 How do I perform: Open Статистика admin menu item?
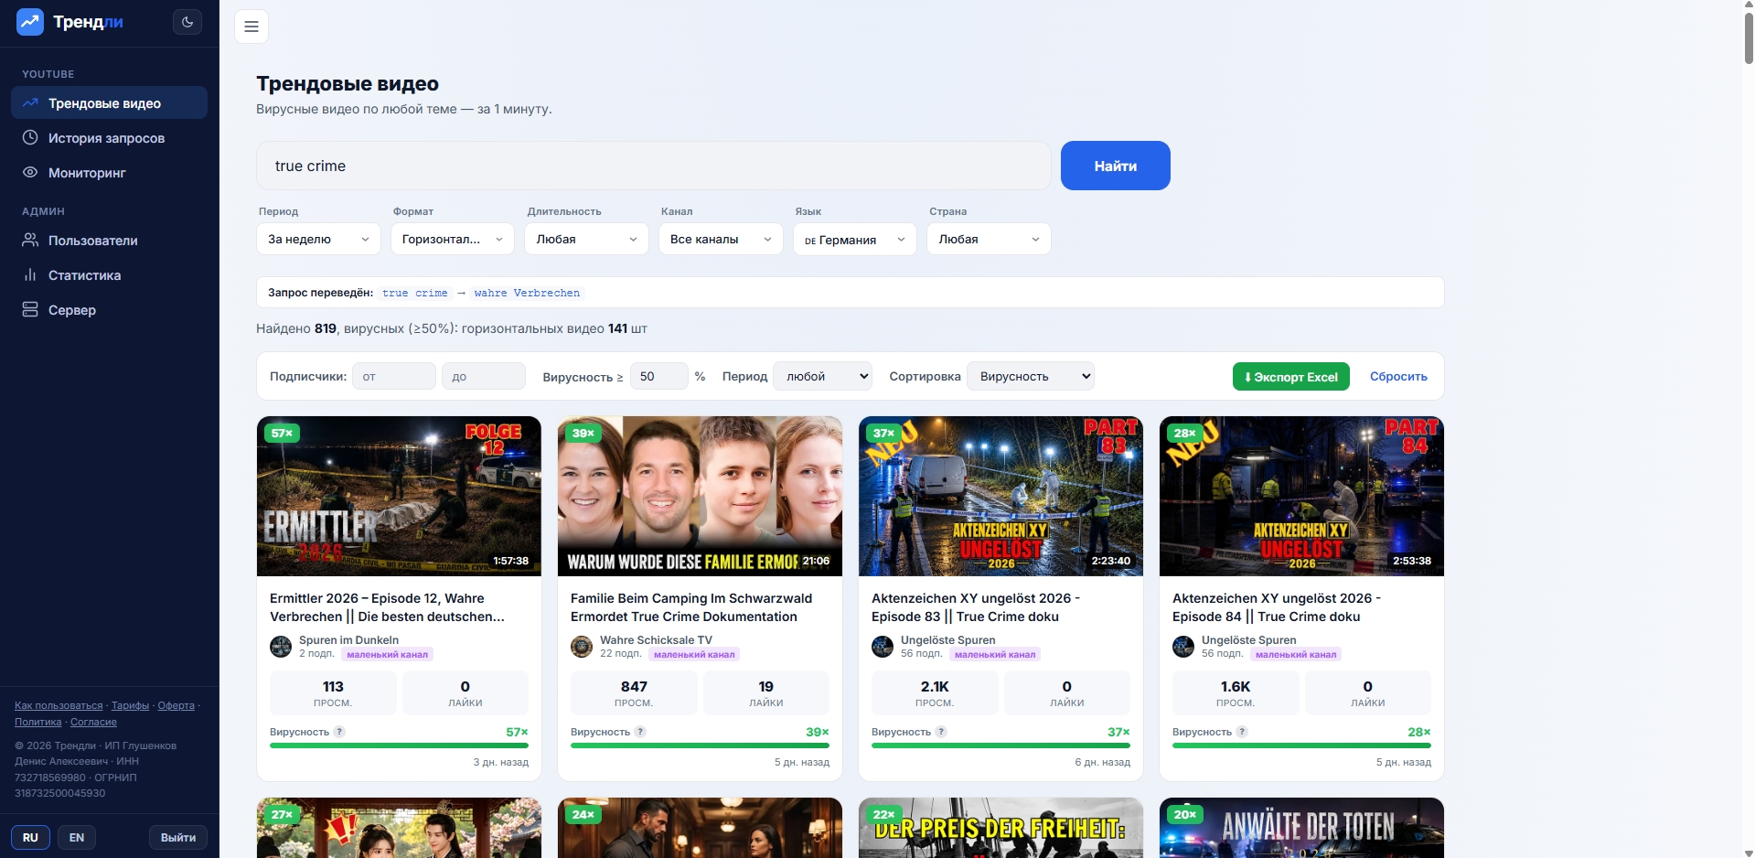(110, 275)
